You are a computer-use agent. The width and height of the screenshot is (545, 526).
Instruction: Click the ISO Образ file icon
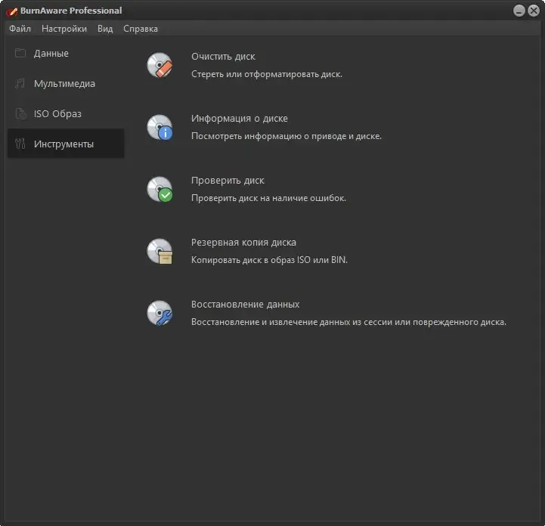[x=20, y=113]
